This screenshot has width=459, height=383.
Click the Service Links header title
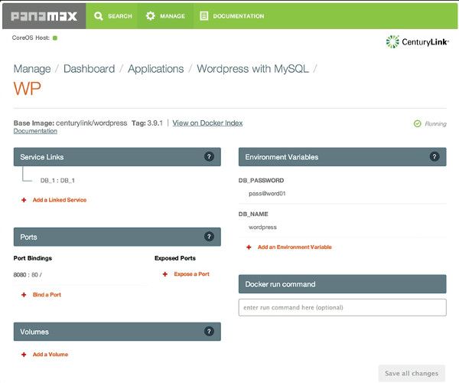tap(42, 157)
